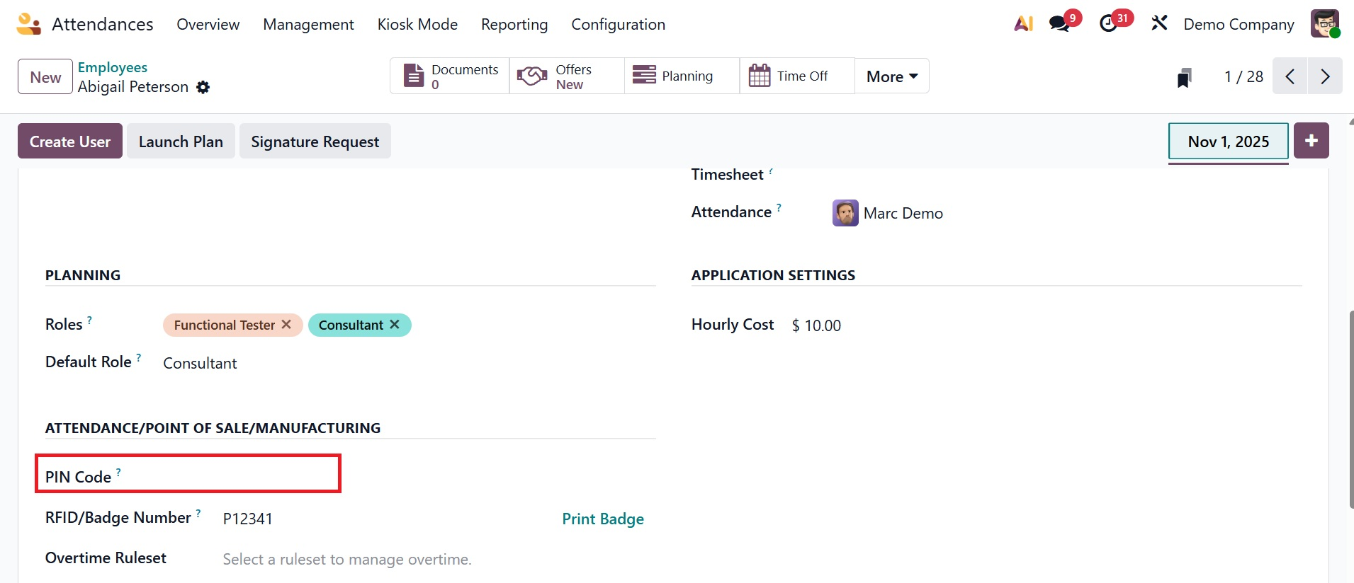This screenshot has width=1354, height=583.
Task: Open the Documents smart button
Action: click(x=450, y=76)
